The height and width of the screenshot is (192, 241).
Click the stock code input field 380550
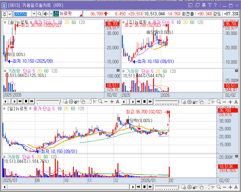[x=23, y=14]
